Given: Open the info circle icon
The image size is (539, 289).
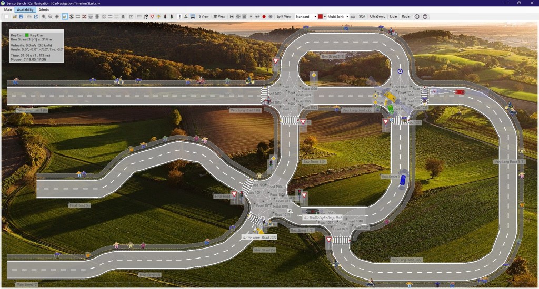Looking at the screenshot, I should point(417,17).
